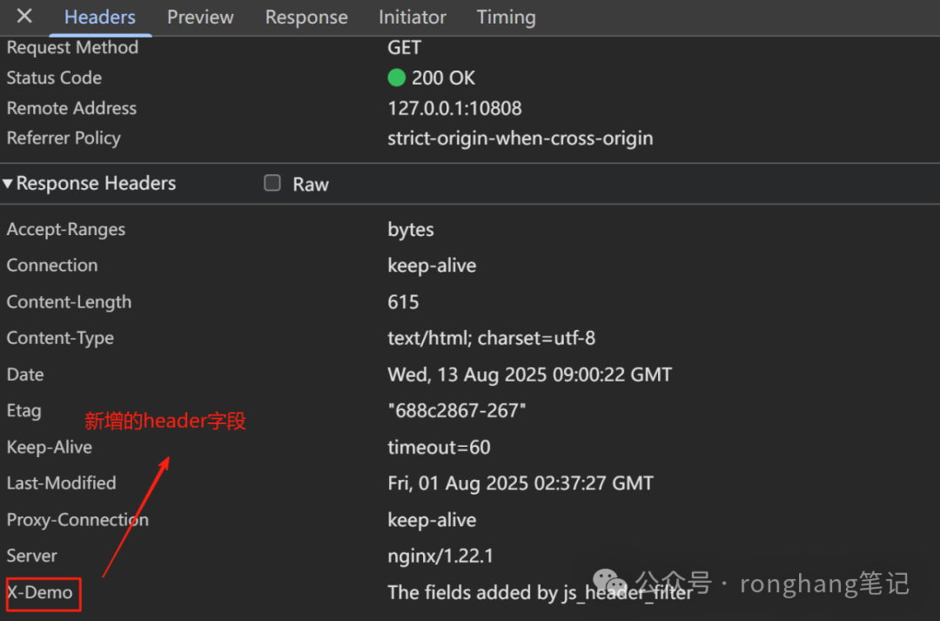Collapse the Response Headers section
This screenshot has width=940, height=621.
[x=8, y=184]
